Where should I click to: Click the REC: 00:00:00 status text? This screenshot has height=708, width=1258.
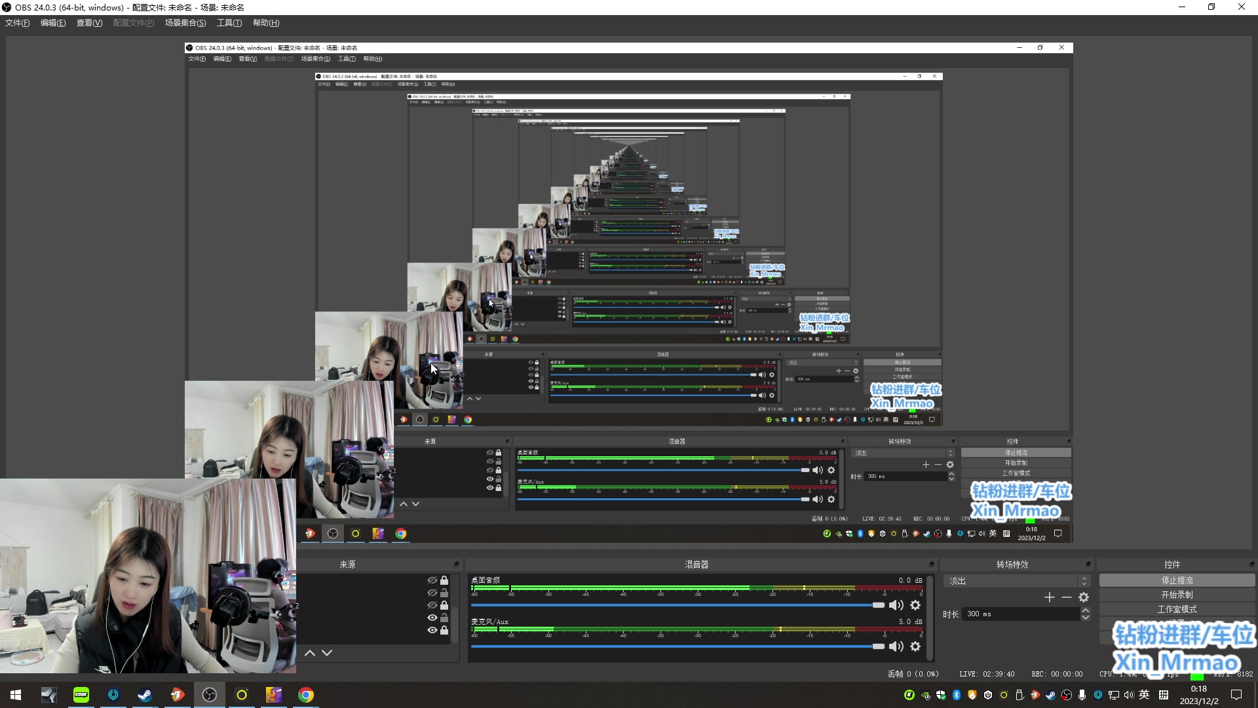pos(1057,674)
